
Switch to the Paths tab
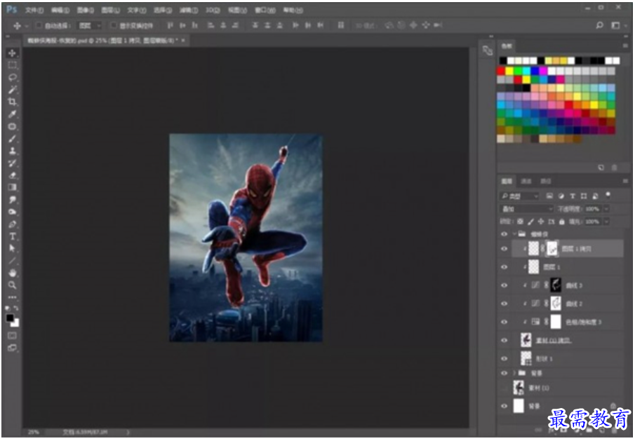545,182
